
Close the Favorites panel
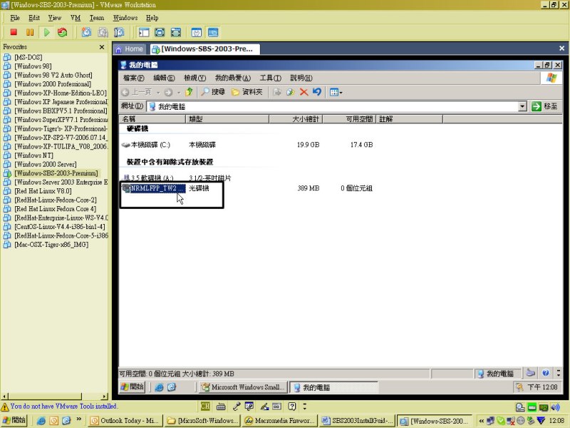point(102,47)
